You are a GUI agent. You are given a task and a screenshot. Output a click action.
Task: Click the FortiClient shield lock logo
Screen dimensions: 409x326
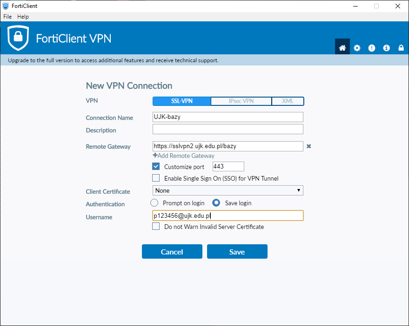coord(18,38)
